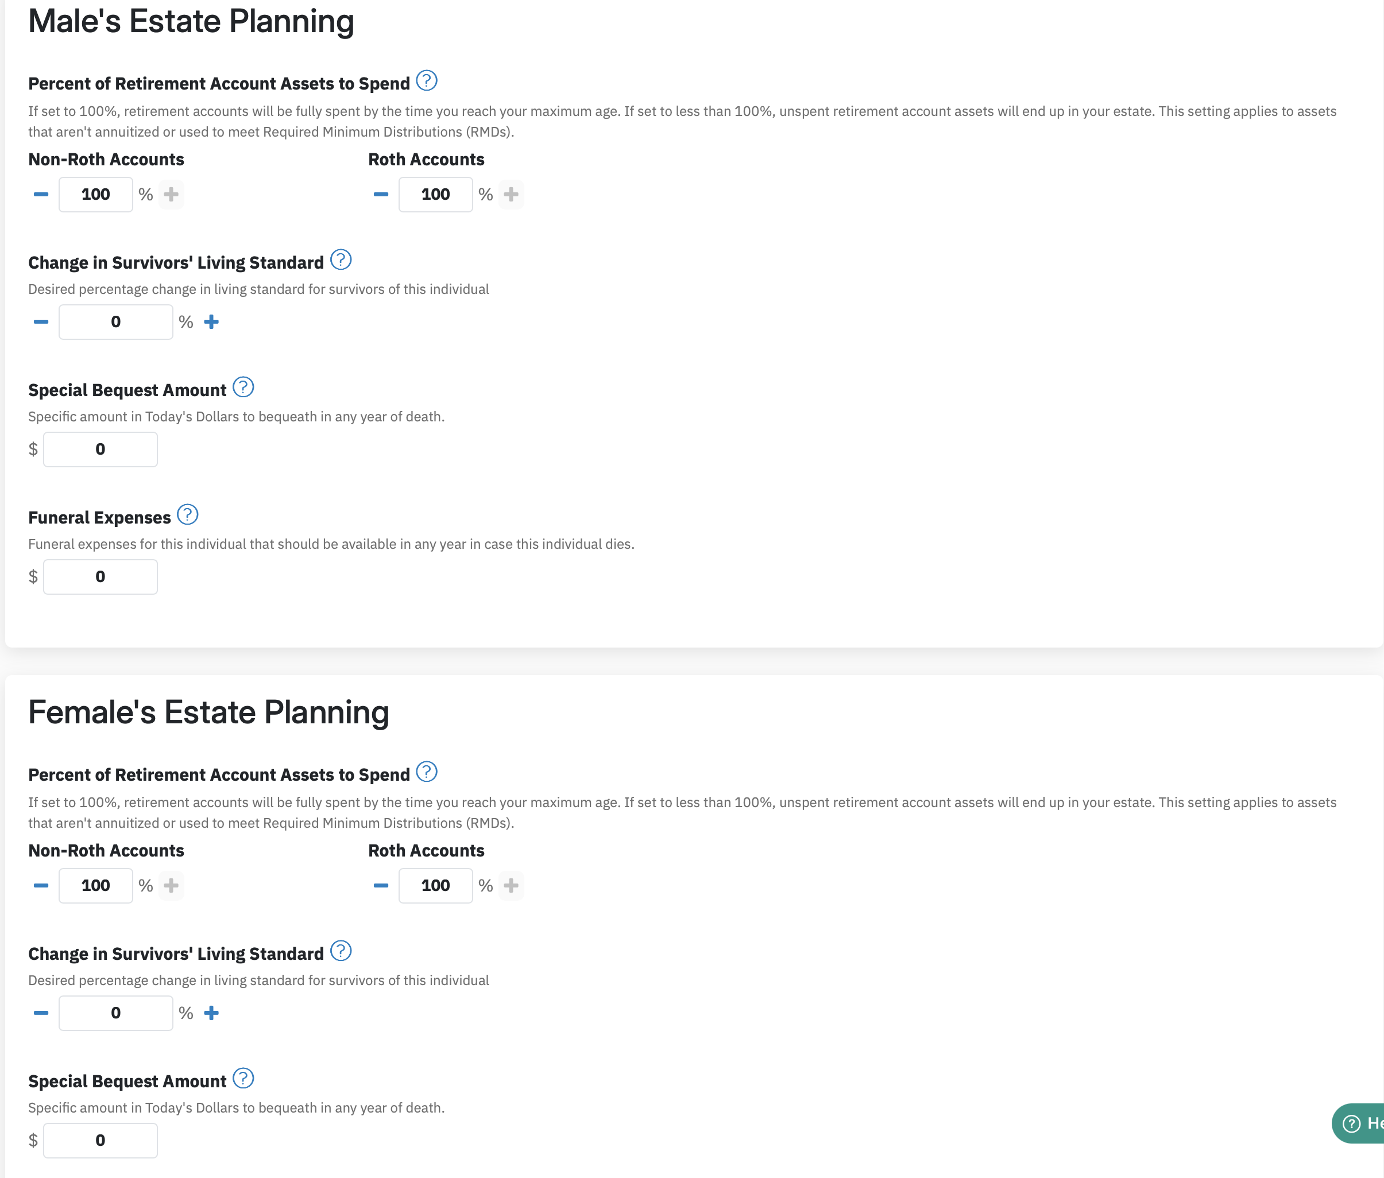The image size is (1384, 1178).
Task: Click the Funeral Expenses dollar field
Action: pos(100,577)
